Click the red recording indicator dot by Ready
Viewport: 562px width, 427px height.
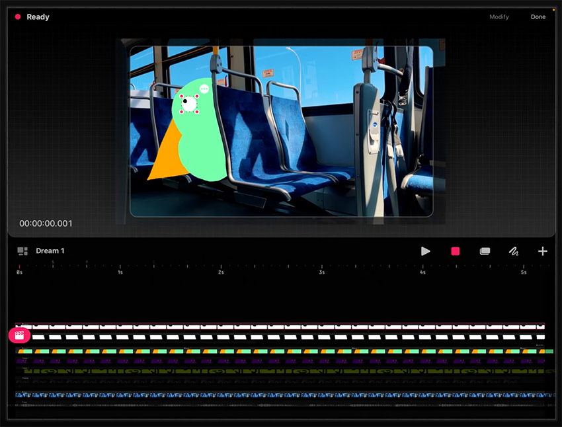[18, 17]
